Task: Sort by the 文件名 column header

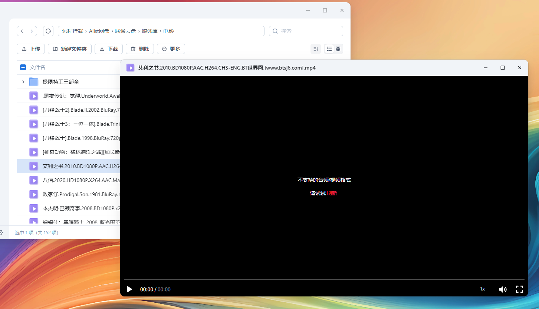Action: click(x=37, y=67)
